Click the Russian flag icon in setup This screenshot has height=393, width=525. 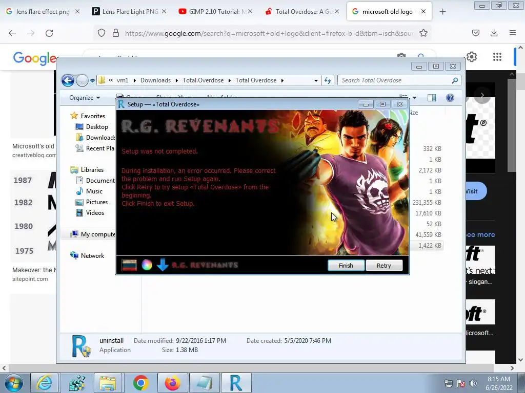[129, 265]
